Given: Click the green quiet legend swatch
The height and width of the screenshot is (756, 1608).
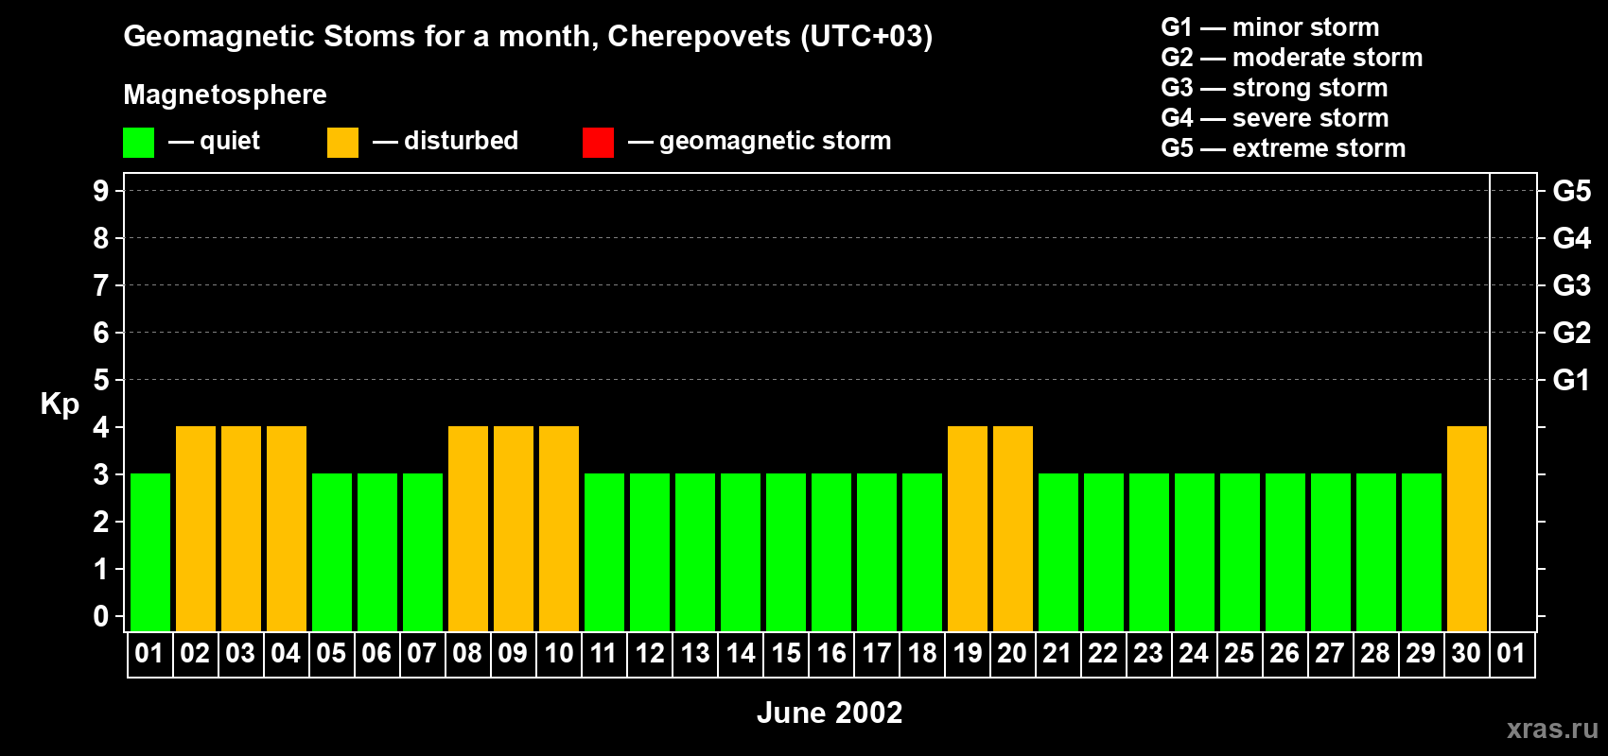Looking at the screenshot, I should (138, 143).
